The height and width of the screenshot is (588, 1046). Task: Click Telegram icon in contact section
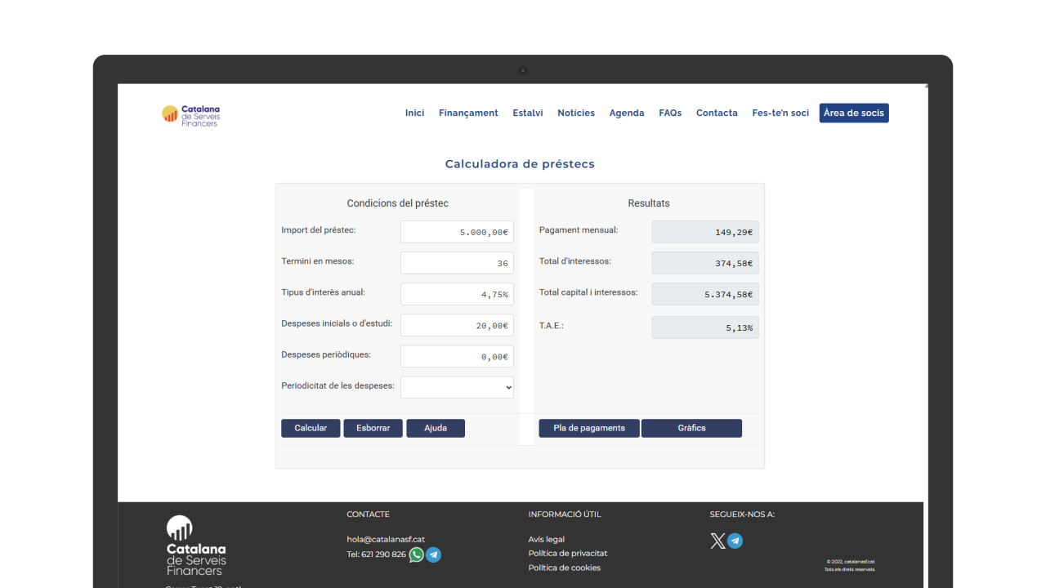pyautogui.click(x=434, y=555)
